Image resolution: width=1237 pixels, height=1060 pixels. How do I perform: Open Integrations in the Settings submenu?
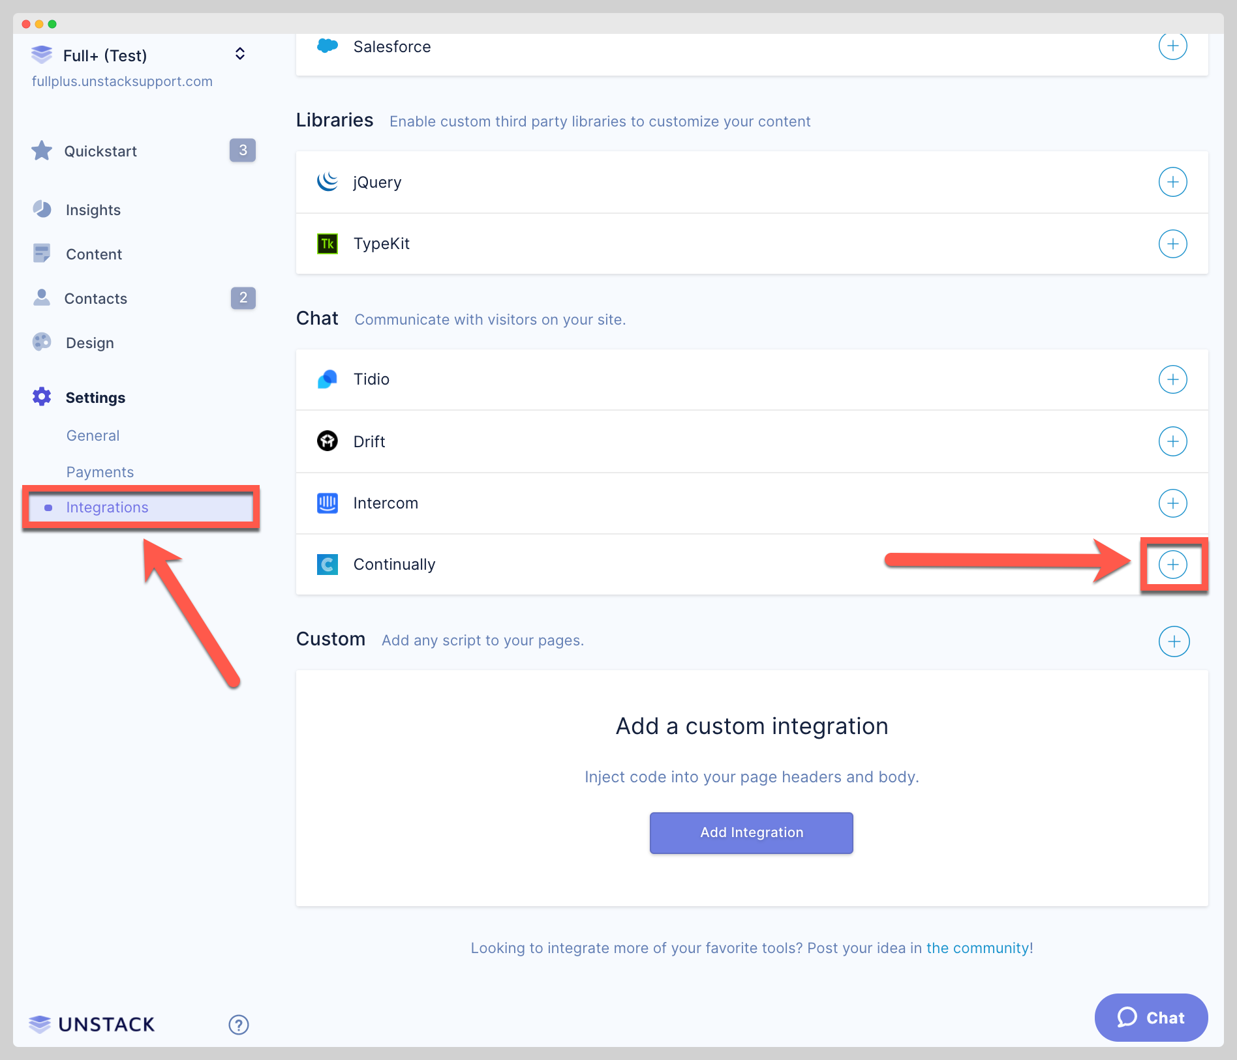point(107,507)
